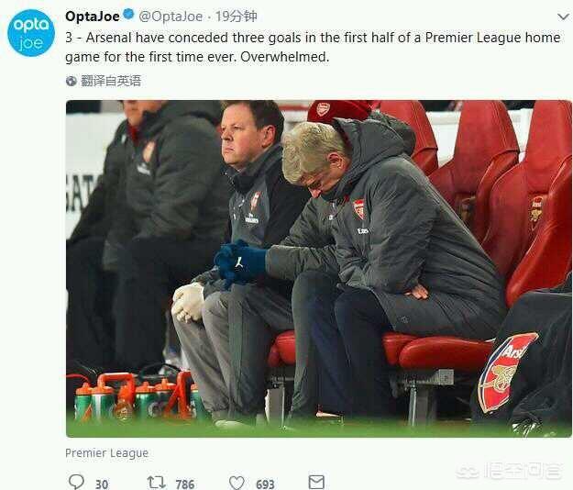The width and height of the screenshot is (573, 490).
Task: Click the 悟空问答 watermark logo
Action: [x=468, y=471]
